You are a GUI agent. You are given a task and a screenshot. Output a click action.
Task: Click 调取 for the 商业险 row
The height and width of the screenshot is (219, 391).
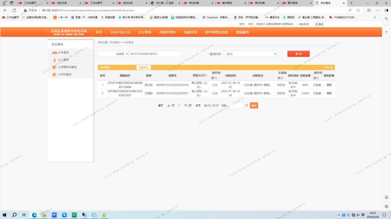click(329, 85)
